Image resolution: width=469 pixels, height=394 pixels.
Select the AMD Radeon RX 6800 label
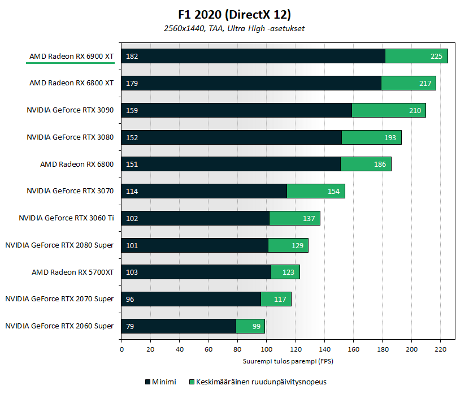click(x=77, y=164)
